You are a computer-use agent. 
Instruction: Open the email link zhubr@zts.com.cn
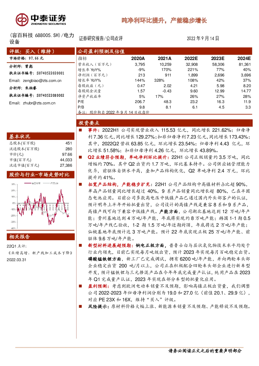[39, 103]
